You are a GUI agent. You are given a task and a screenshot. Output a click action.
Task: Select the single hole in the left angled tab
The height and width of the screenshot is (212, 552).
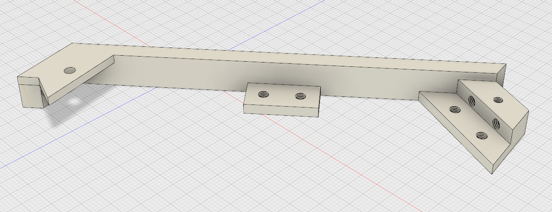tap(70, 70)
